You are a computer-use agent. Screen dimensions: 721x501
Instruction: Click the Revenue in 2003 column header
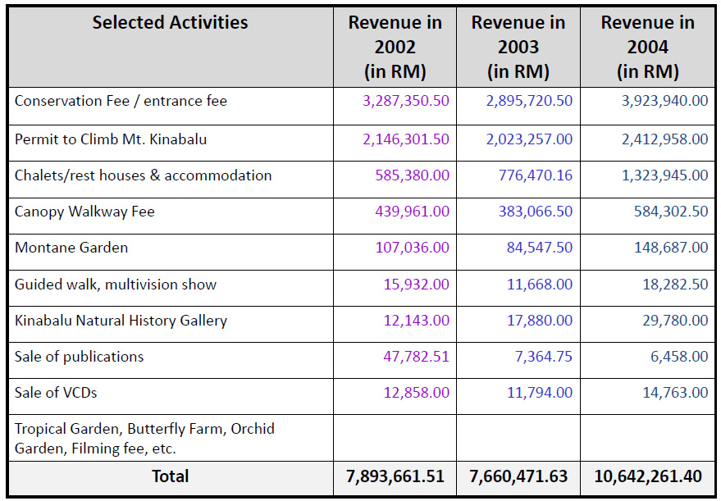(x=518, y=48)
